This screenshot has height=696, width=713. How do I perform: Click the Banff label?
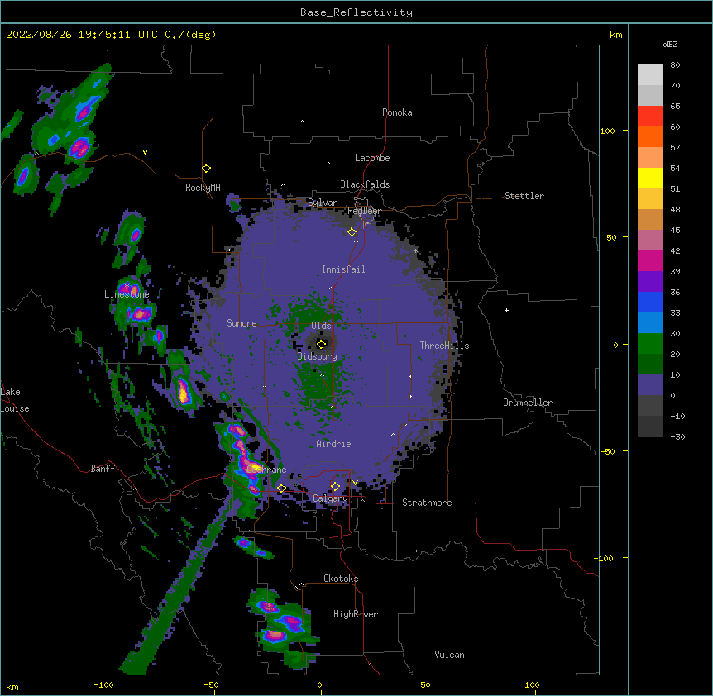click(103, 469)
